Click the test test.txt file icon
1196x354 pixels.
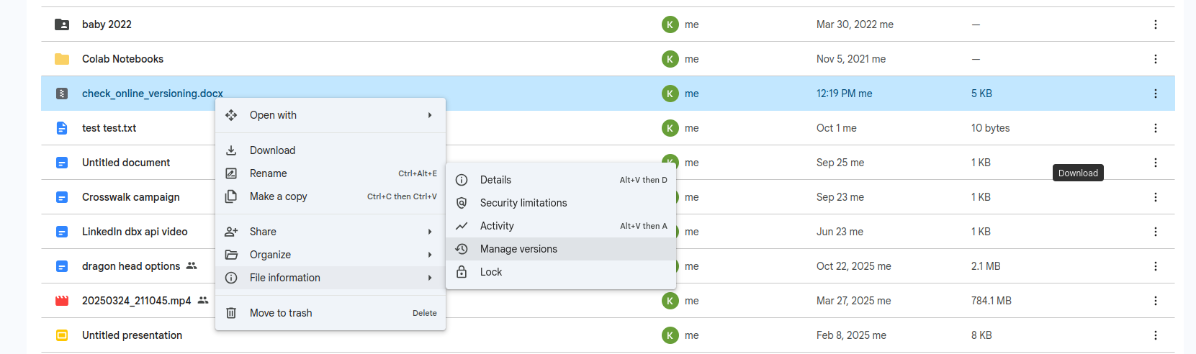62,128
